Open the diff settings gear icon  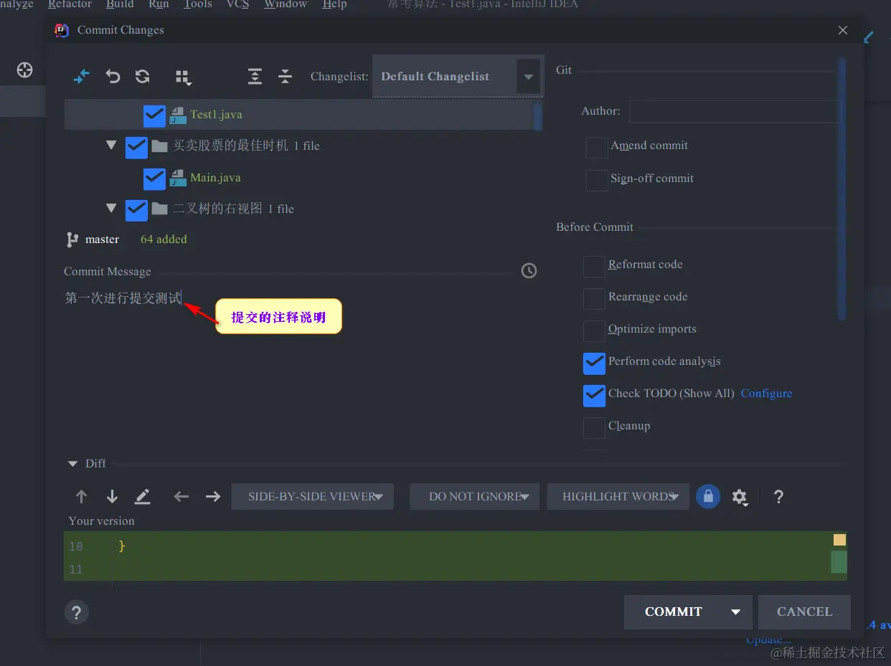click(x=740, y=497)
